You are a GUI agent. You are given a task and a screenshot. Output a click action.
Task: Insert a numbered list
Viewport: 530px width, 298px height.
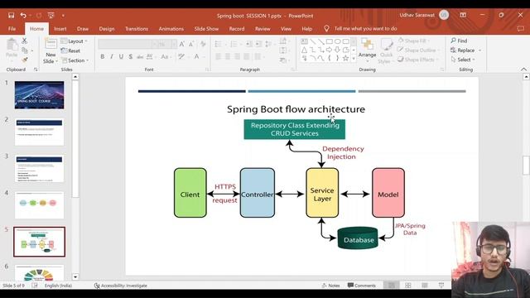point(234,44)
